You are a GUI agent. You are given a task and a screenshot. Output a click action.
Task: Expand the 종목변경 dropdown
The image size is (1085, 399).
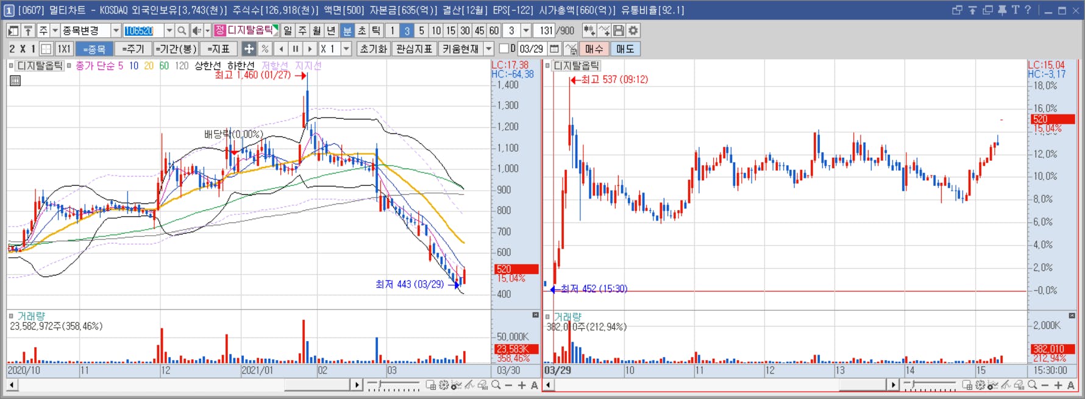coord(116,30)
